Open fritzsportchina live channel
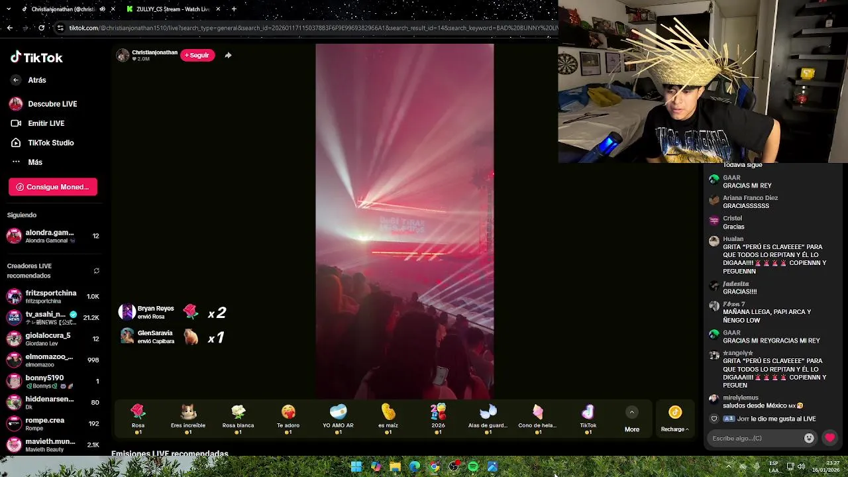Screen dimensions: 848x477 point(52,297)
